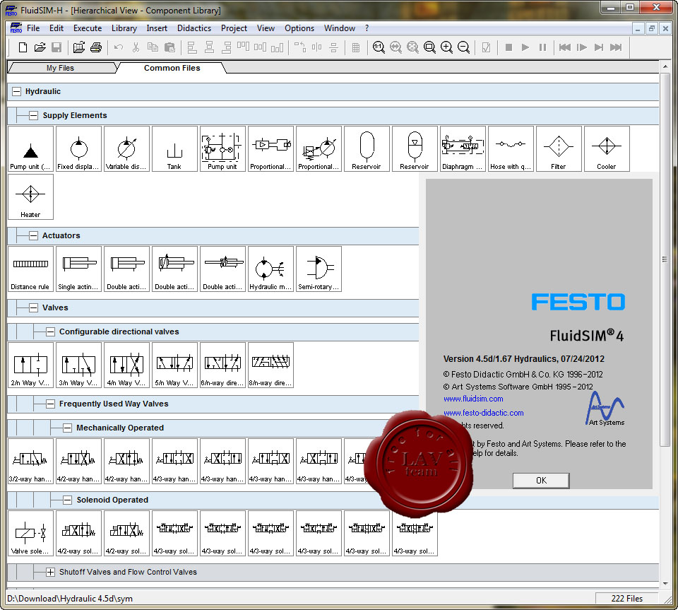This screenshot has width=678, height=610.
Task: Click the scrollbar down arrow
Action: pos(665,584)
